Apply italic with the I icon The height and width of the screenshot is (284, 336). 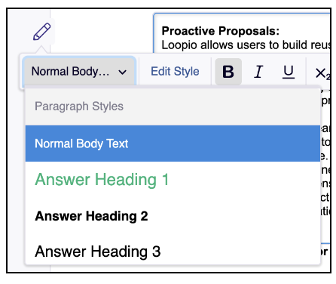[258, 72]
